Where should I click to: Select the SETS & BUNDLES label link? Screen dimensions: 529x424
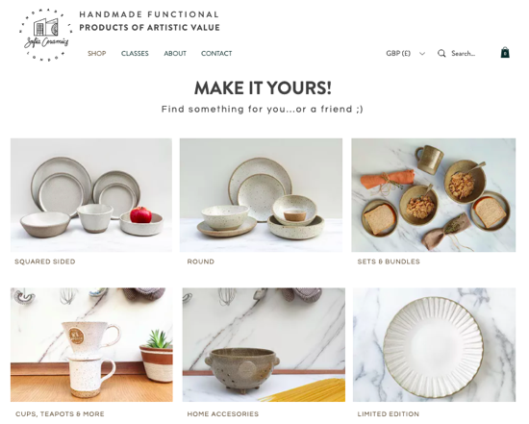pos(389,262)
